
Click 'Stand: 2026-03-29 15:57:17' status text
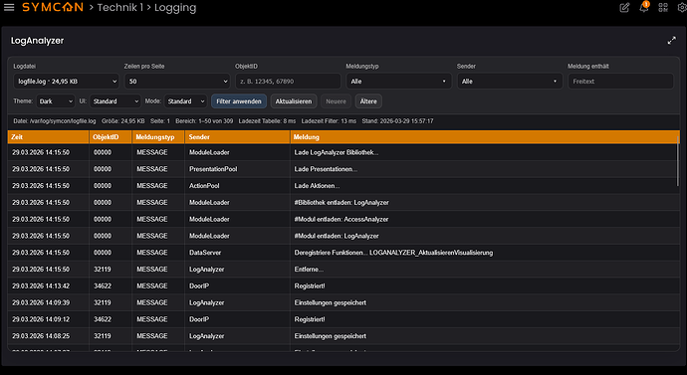397,121
